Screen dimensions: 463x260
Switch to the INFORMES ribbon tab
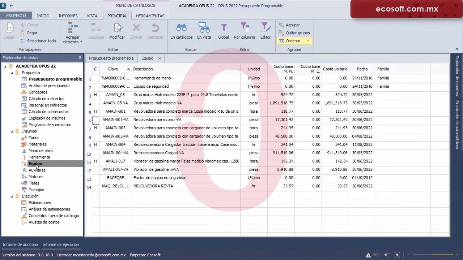pyautogui.click(x=68, y=16)
